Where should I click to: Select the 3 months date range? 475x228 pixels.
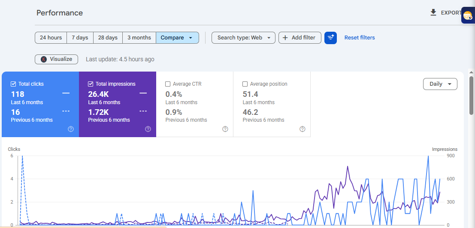click(x=139, y=38)
